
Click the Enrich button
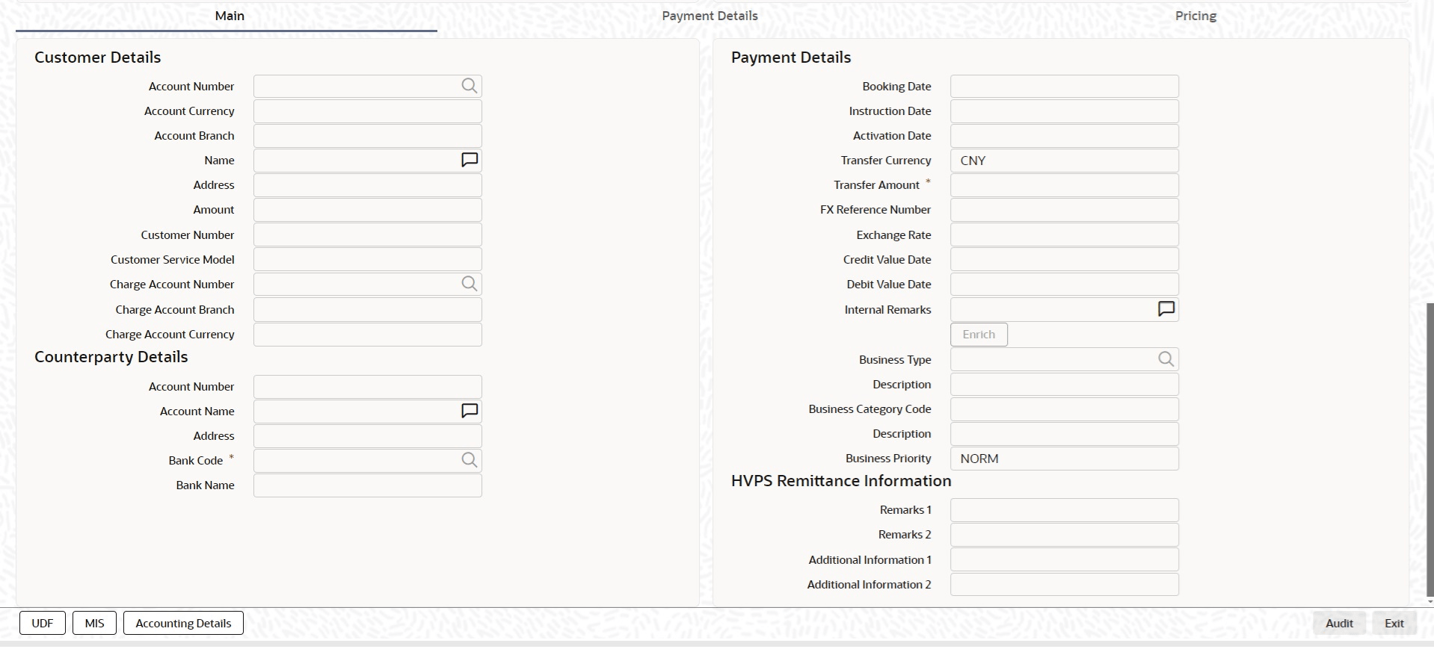pos(979,335)
